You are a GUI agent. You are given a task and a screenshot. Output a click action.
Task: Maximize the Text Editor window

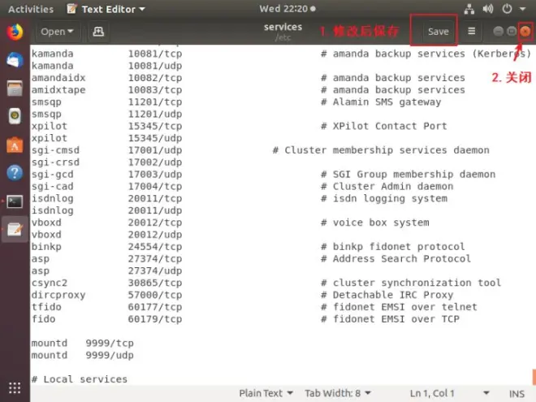tap(512, 32)
